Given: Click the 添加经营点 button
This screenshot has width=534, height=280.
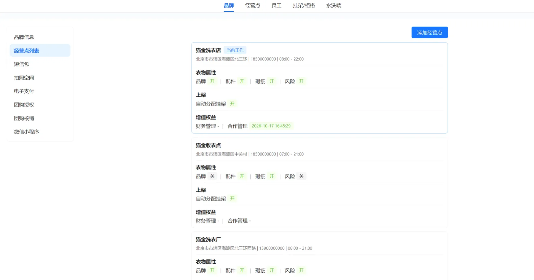Looking at the screenshot, I should coord(430,33).
